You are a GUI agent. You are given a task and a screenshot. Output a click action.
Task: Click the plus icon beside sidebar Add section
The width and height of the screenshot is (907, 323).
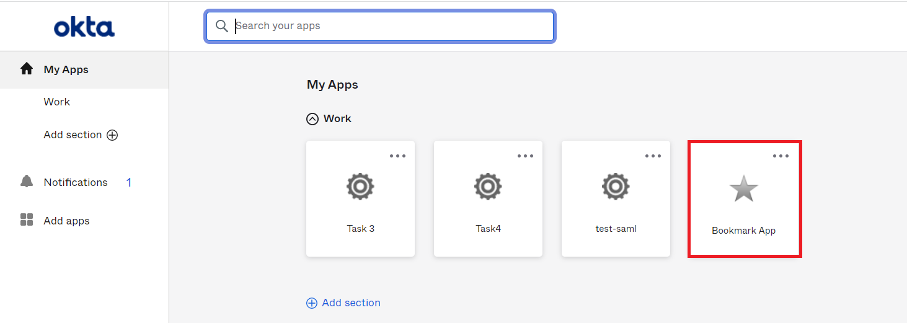pyautogui.click(x=112, y=135)
